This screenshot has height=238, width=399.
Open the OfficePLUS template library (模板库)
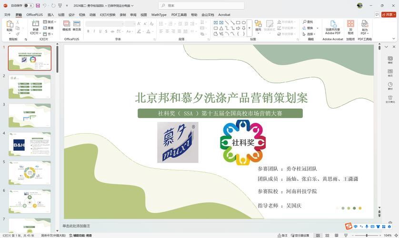point(67,26)
